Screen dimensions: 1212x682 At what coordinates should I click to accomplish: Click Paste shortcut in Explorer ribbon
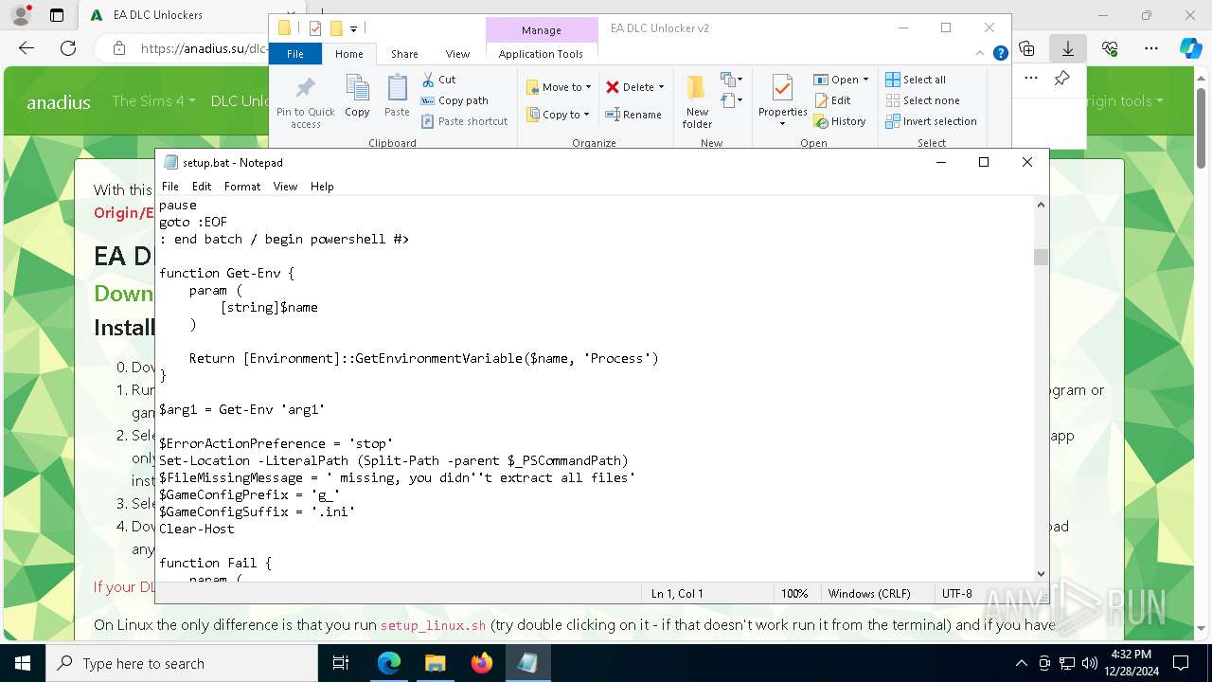(x=465, y=121)
